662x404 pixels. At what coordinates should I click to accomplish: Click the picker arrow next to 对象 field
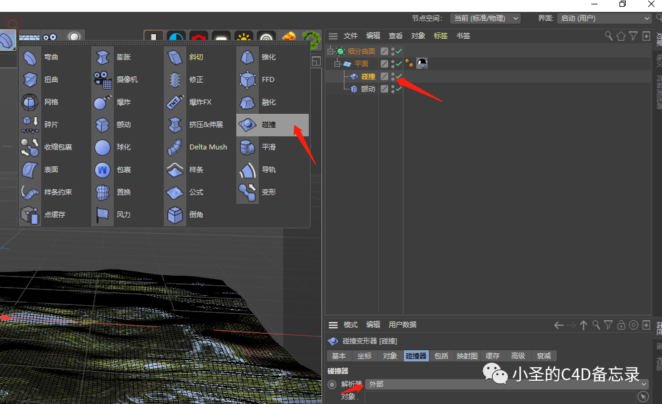(643, 396)
